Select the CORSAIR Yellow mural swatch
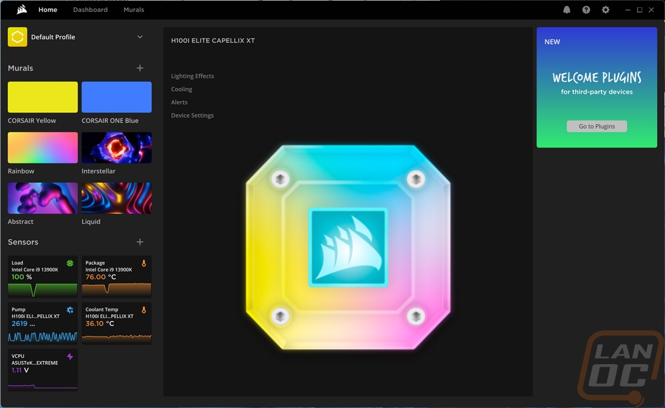 (43, 97)
